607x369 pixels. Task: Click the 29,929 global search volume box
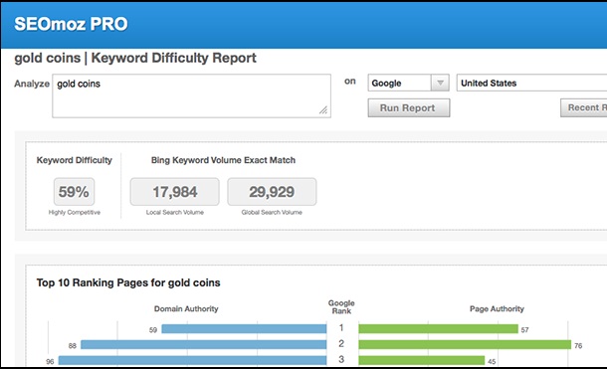pos(272,192)
